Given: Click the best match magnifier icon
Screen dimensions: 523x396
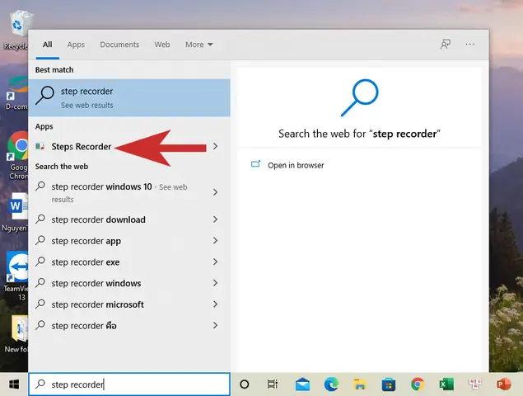Looking at the screenshot, I should 45,95.
